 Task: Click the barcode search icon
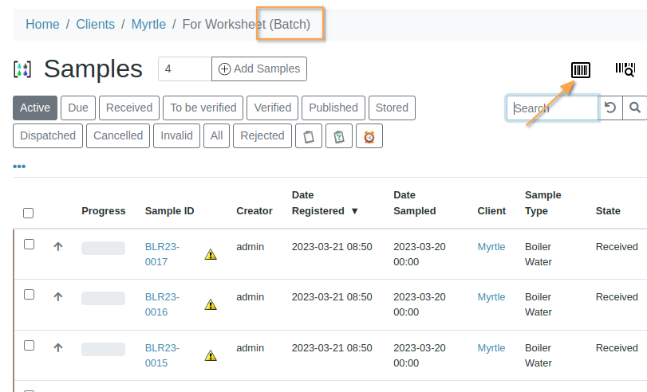(x=625, y=70)
